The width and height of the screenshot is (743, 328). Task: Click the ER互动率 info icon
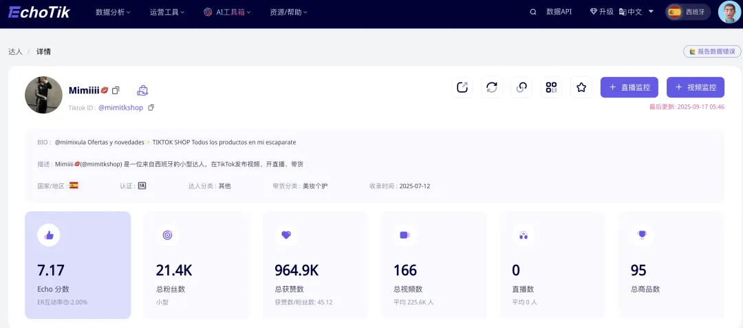[x=67, y=302]
